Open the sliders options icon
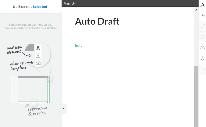206x127 pixels. [202, 37]
